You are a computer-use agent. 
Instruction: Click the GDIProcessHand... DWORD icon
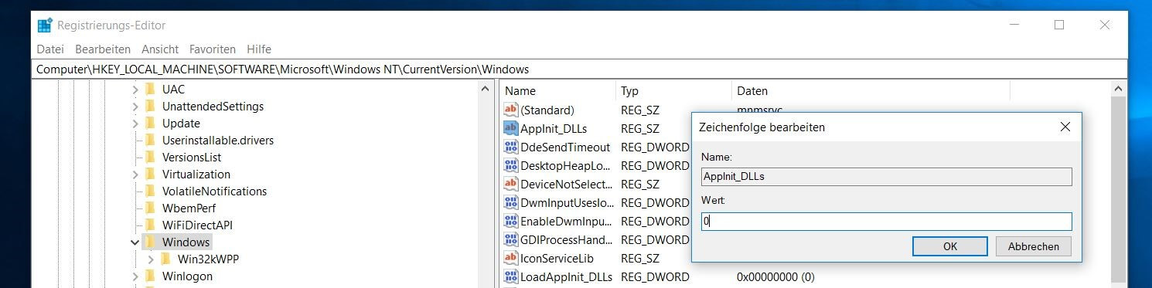tap(510, 240)
